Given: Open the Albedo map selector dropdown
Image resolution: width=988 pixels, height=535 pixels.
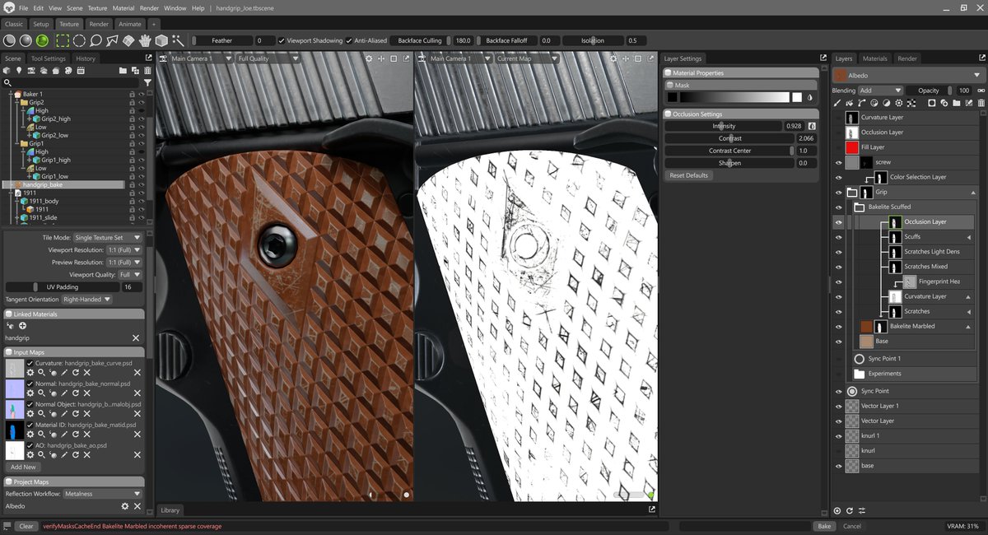Looking at the screenshot, I should (908, 74).
